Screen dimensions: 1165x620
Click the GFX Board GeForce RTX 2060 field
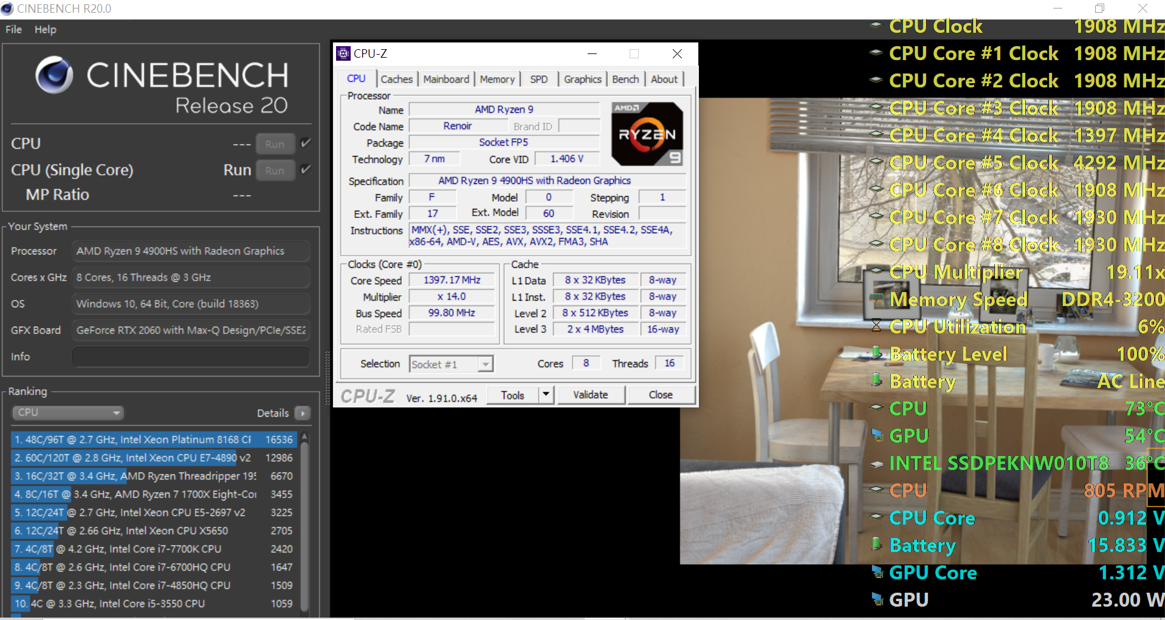(191, 330)
